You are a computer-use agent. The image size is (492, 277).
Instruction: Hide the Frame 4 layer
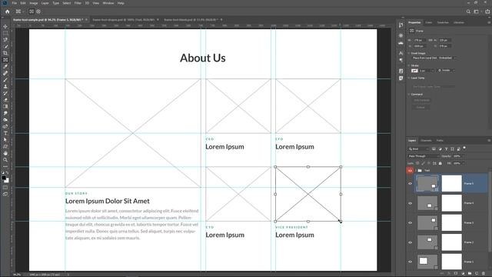point(410,203)
